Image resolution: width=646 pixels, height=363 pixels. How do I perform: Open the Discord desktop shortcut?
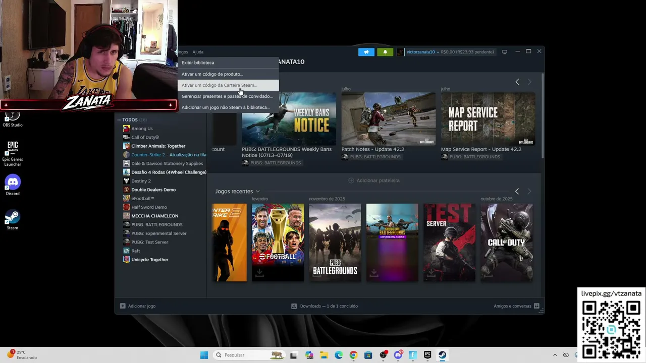click(13, 185)
